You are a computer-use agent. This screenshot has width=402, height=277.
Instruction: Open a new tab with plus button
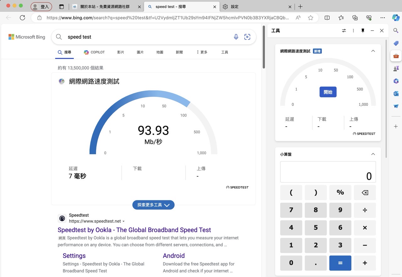(x=300, y=7)
